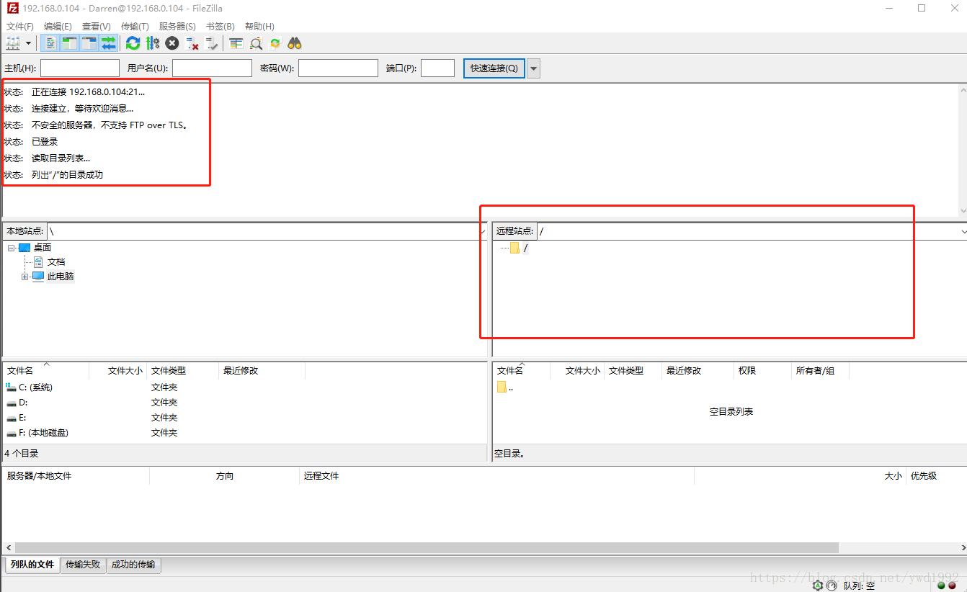Sort local files by 文件大小 column
Viewport: 967px width, 592px height.
118,371
